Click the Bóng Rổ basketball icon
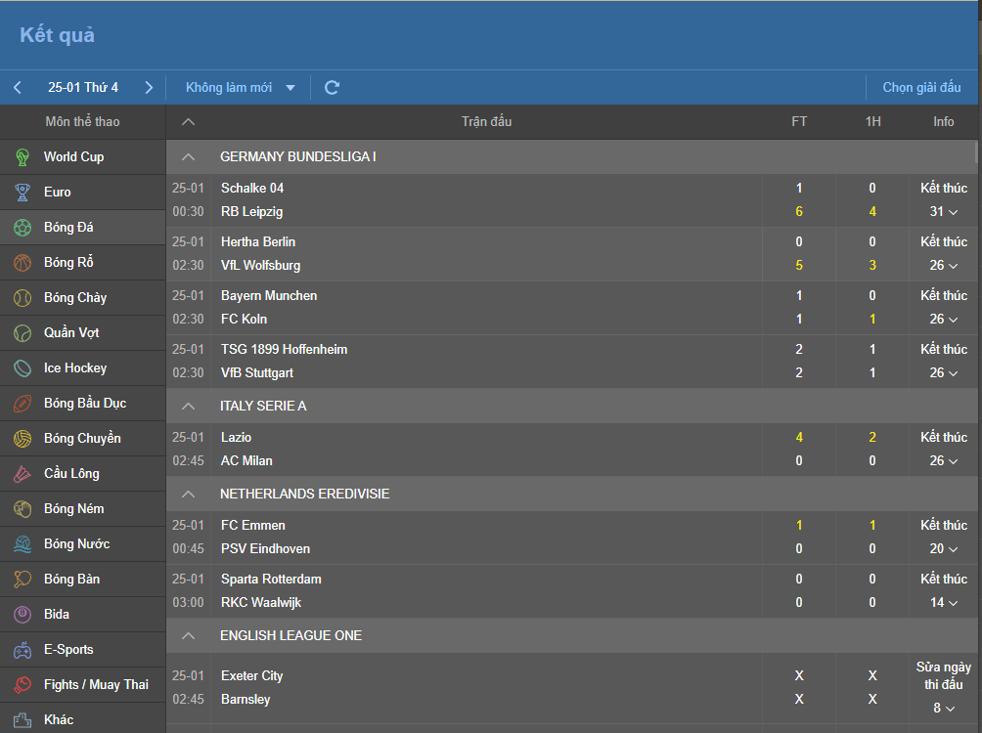 (x=22, y=262)
